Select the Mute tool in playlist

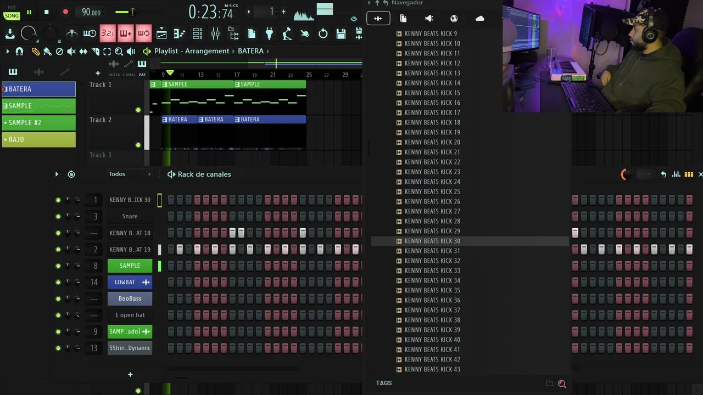(71, 51)
